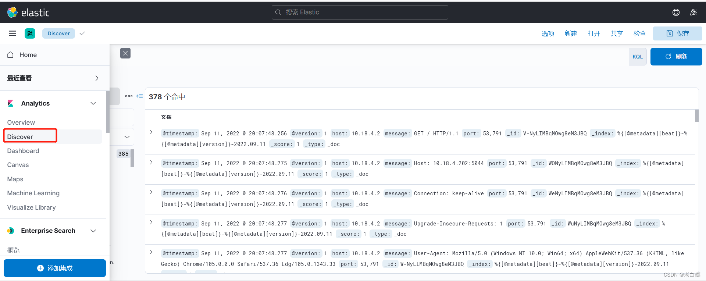This screenshot has height=281, width=706.
Task: Click the 378 个命中 hits count
Action: click(167, 97)
